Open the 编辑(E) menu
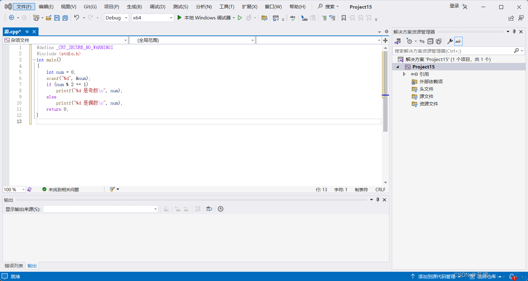This screenshot has width=528, height=281. (x=46, y=6)
